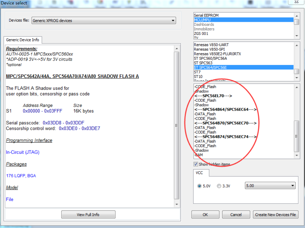Click scroll-down arrow of device info panel

[x=177, y=204]
